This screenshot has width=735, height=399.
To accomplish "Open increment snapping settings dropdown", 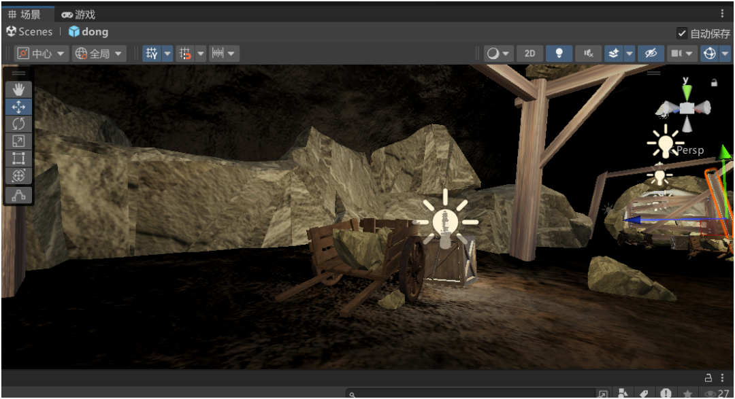I will click(224, 54).
